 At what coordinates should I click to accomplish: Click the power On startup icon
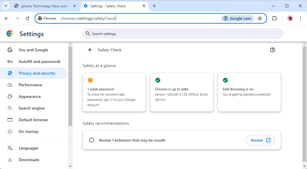click(x=10, y=131)
